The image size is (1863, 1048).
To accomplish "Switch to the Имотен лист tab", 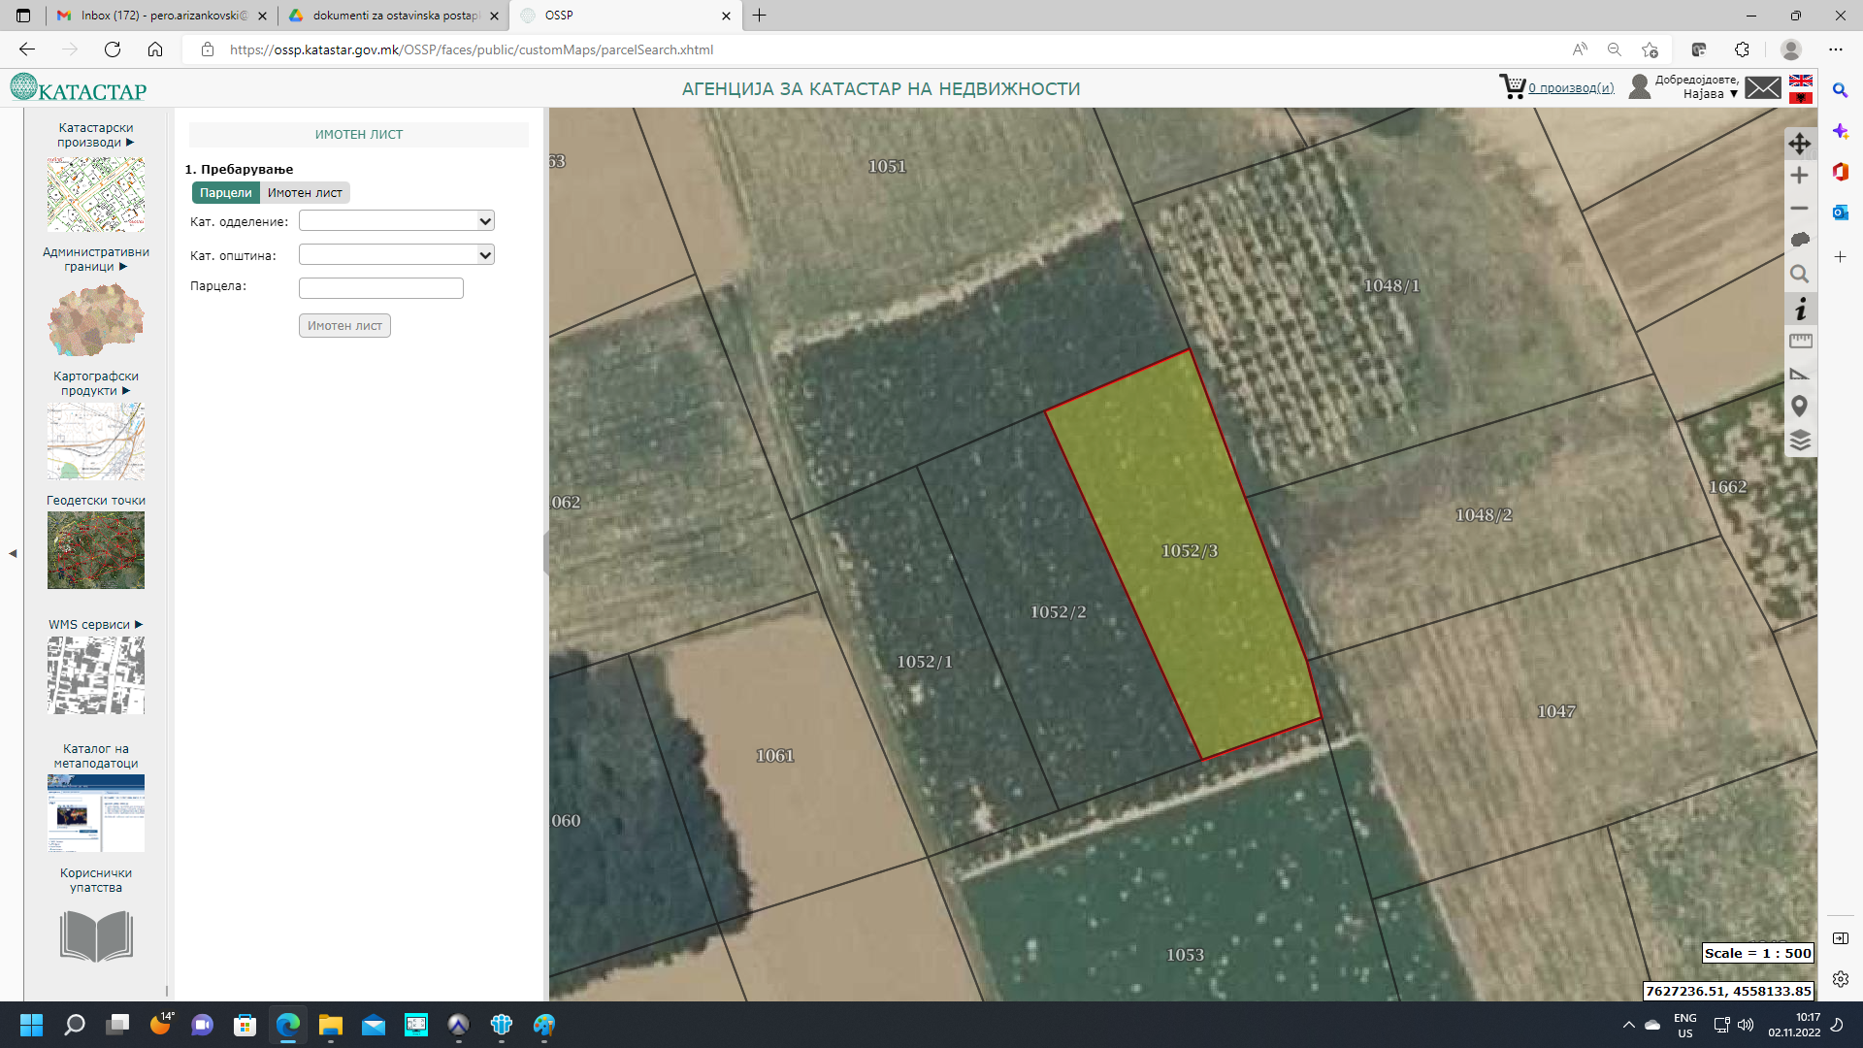I will point(304,192).
